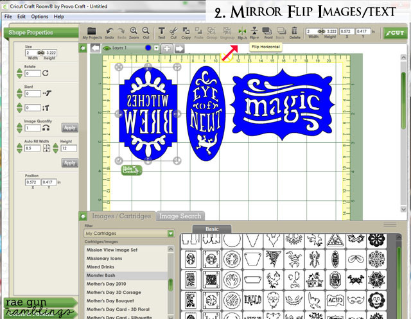Click the Auto Fill grid icon

46,148
